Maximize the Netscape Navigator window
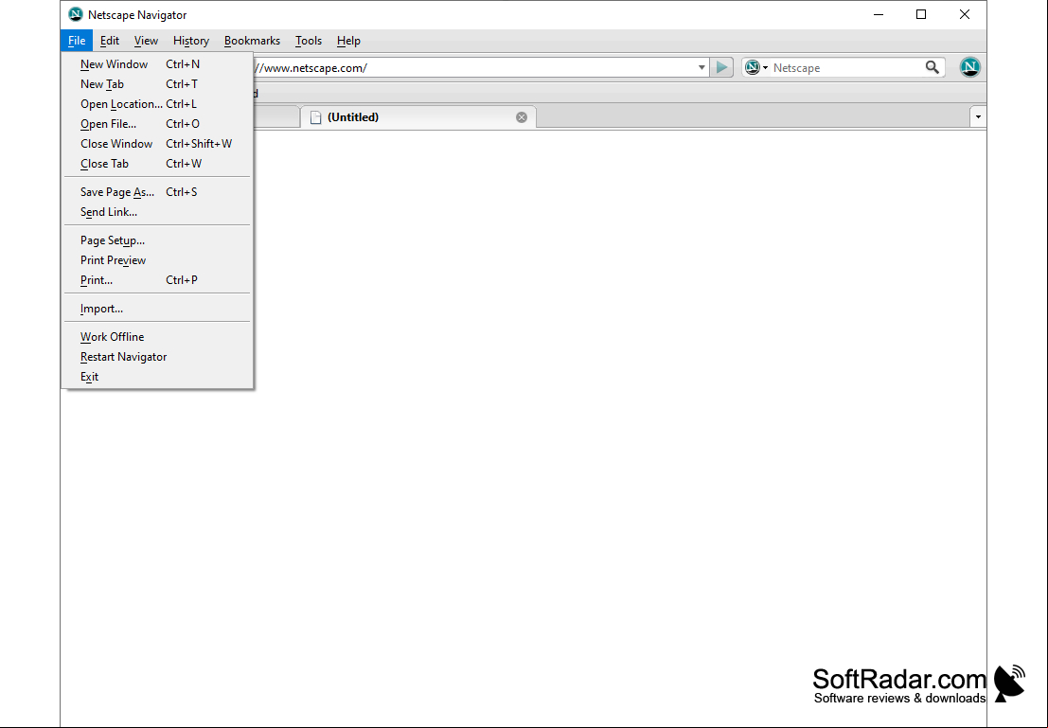This screenshot has width=1048, height=728. (x=921, y=15)
